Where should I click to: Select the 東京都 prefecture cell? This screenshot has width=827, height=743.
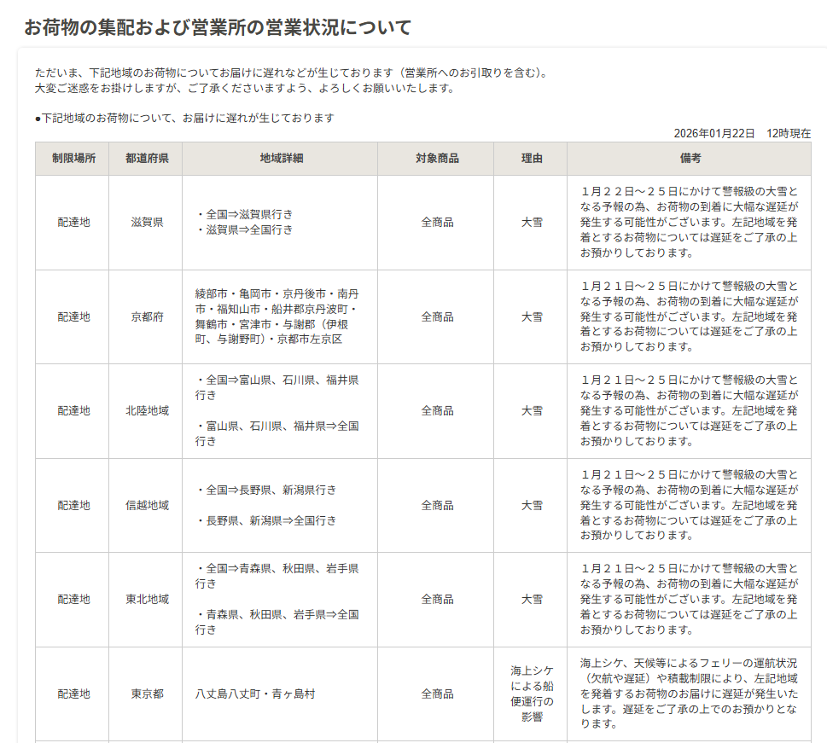[x=146, y=694]
